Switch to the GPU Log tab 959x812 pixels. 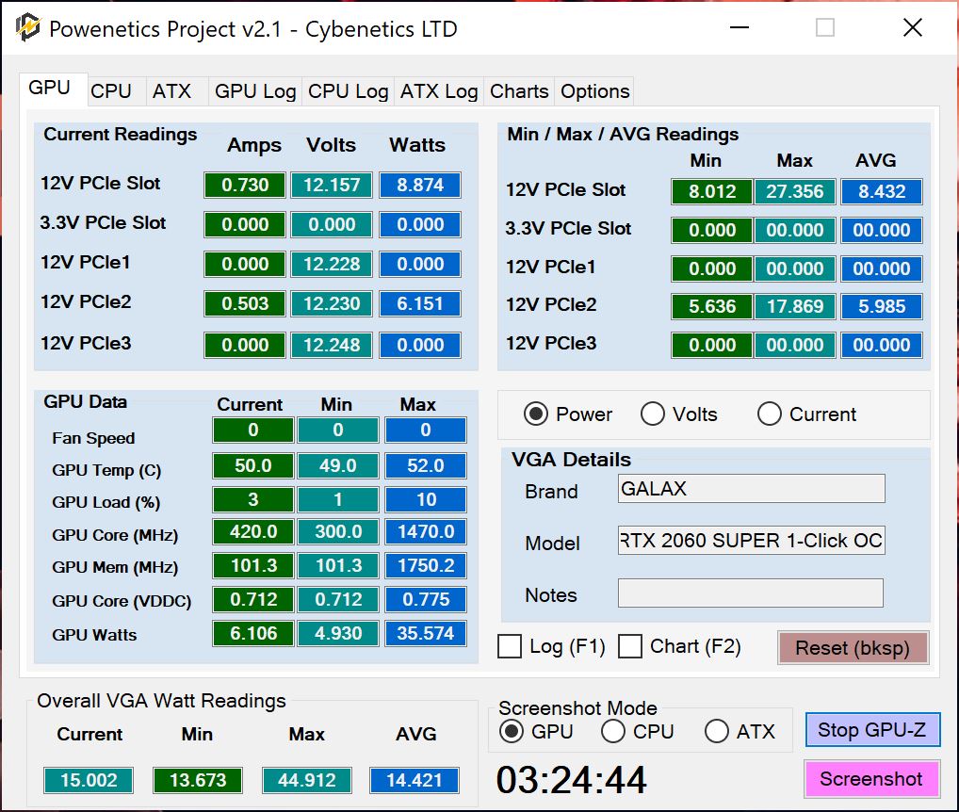(255, 91)
